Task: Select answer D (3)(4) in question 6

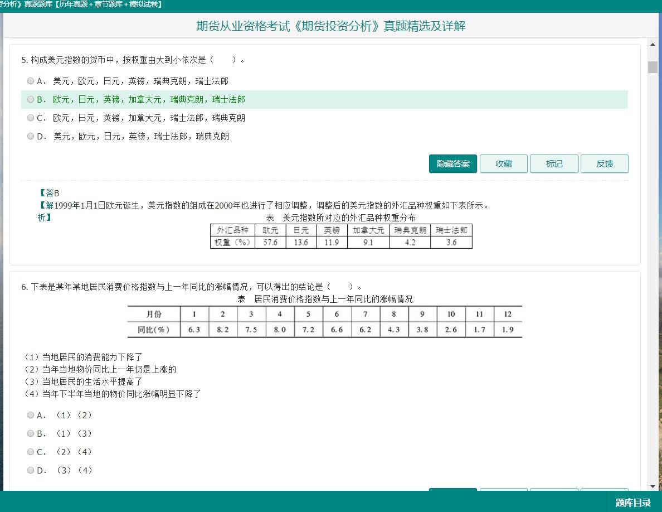Action: (x=31, y=471)
